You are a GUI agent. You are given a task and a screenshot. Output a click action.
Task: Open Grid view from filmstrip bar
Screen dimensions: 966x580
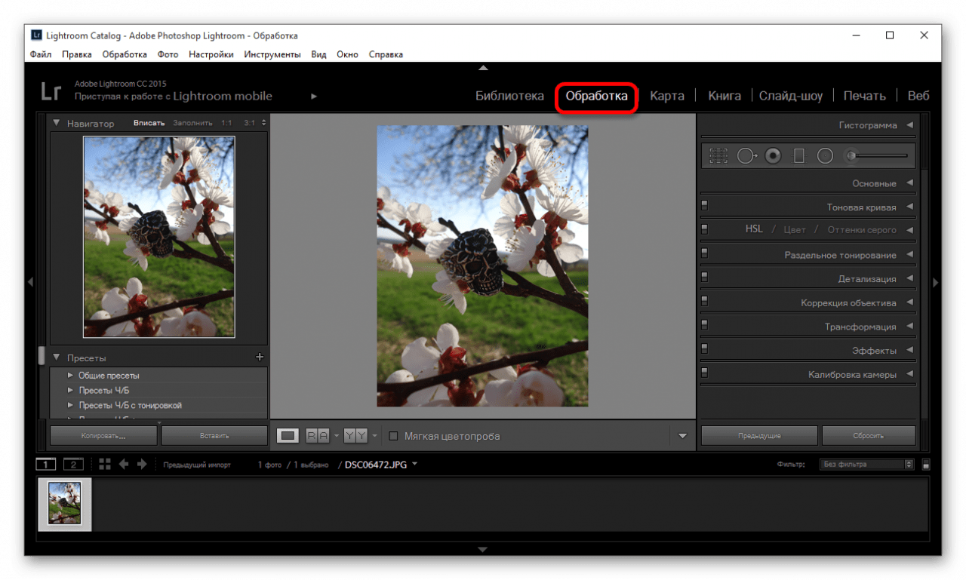point(104,465)
